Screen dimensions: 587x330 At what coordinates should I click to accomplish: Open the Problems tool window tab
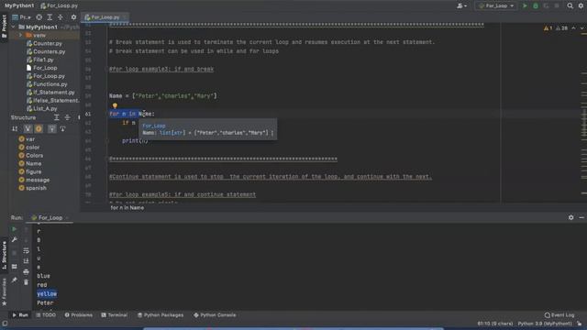click(78, 315)
